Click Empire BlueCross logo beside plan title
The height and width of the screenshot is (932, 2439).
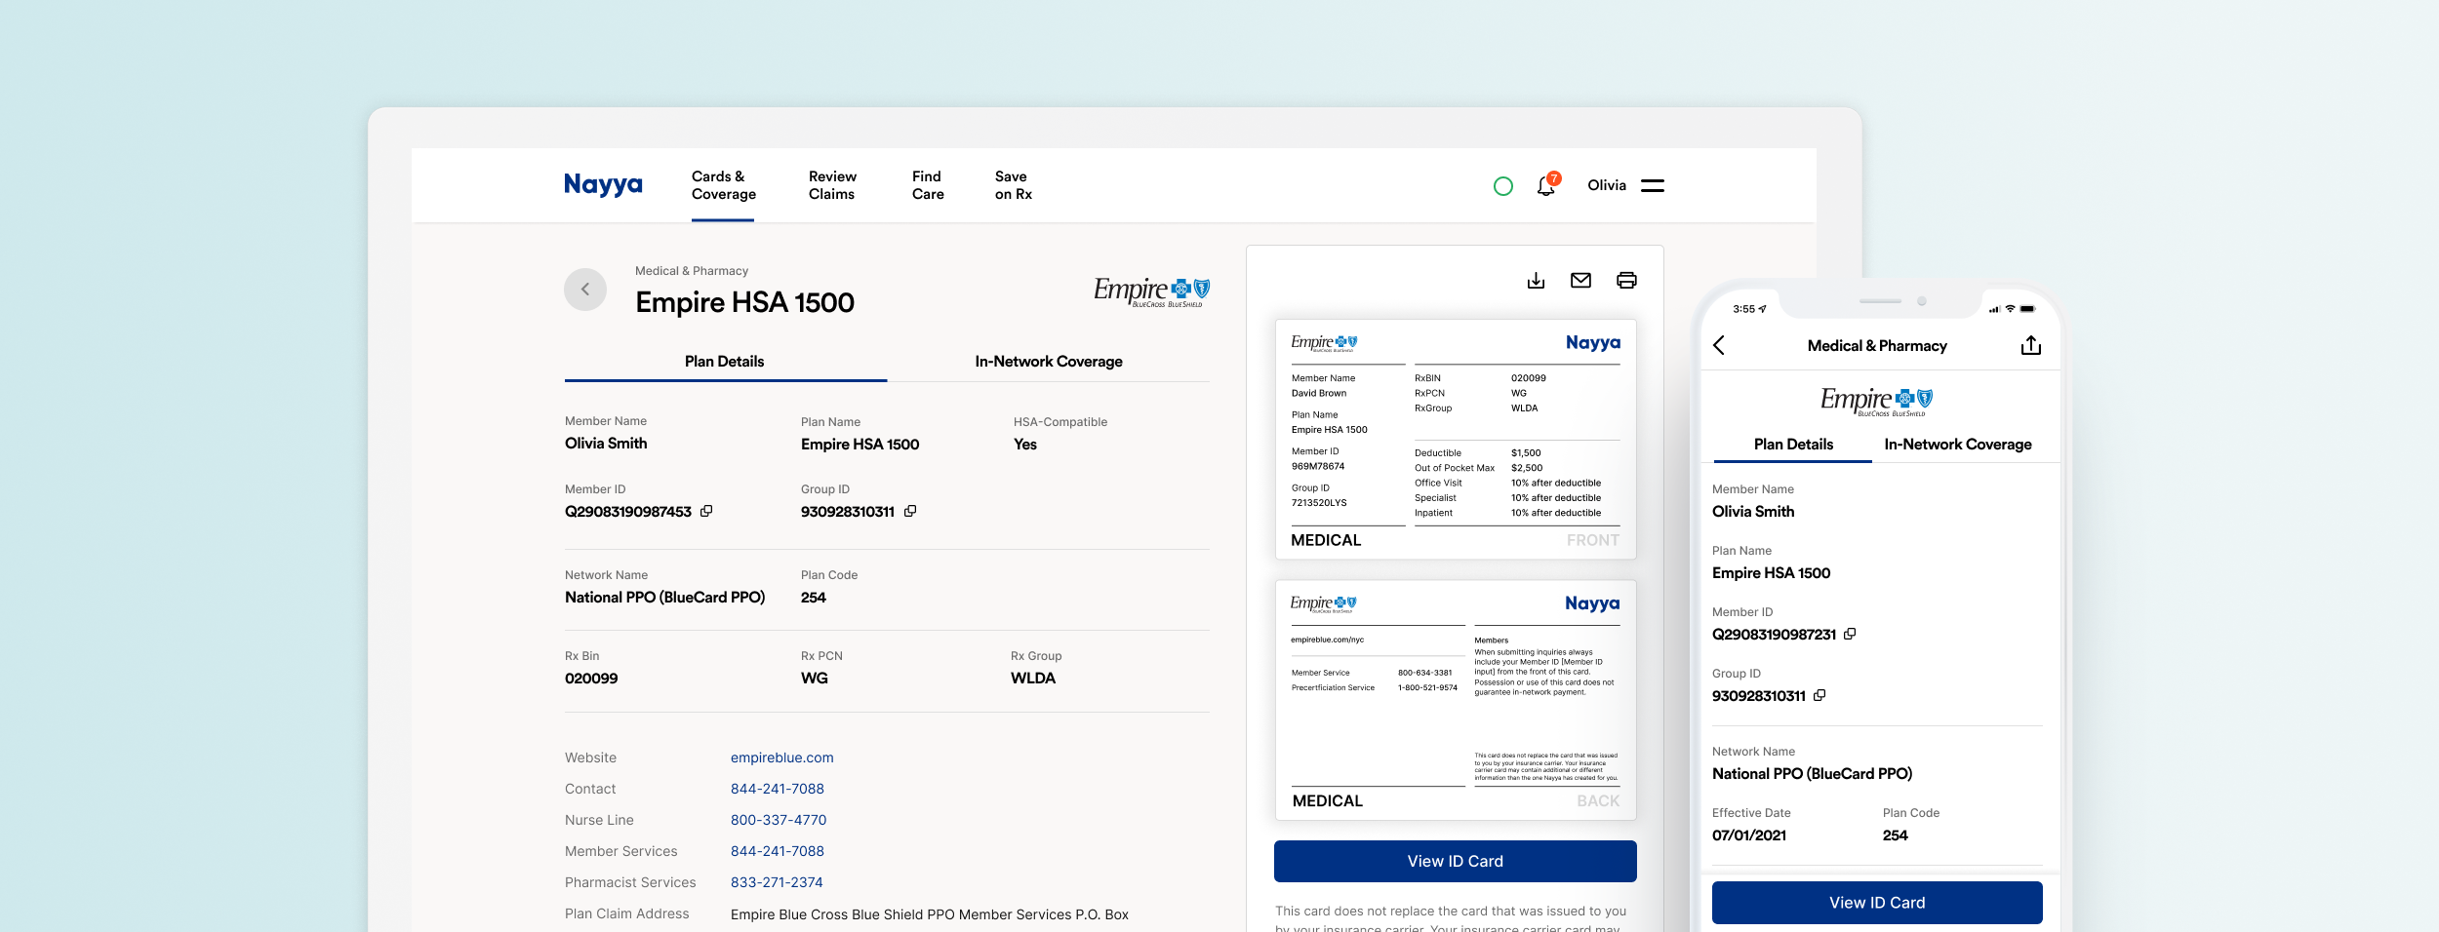pyautogui.click(x=1151, y=291)
